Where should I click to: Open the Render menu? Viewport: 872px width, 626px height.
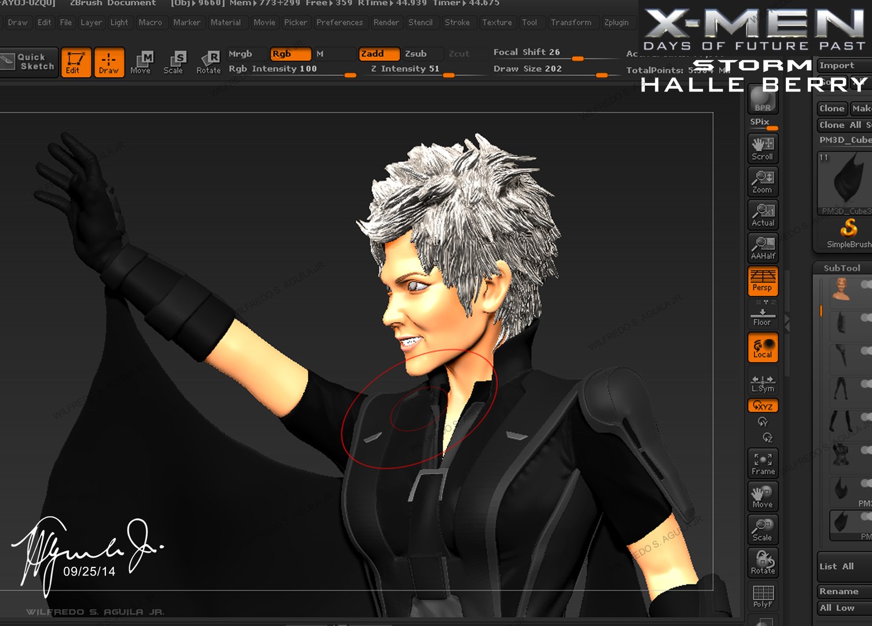[x=386, y=23]
